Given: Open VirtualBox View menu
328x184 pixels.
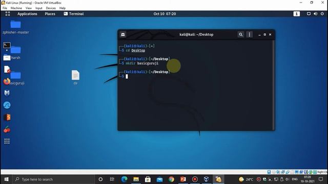Looking at the screenshot, I should 29,8.
